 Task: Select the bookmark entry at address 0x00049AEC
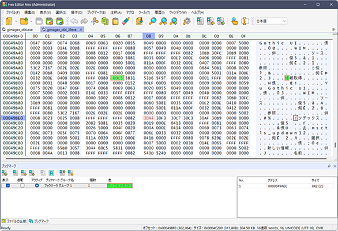[283, 186]
